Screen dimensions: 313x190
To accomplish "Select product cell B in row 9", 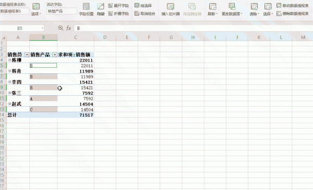I will pos(43,87).
